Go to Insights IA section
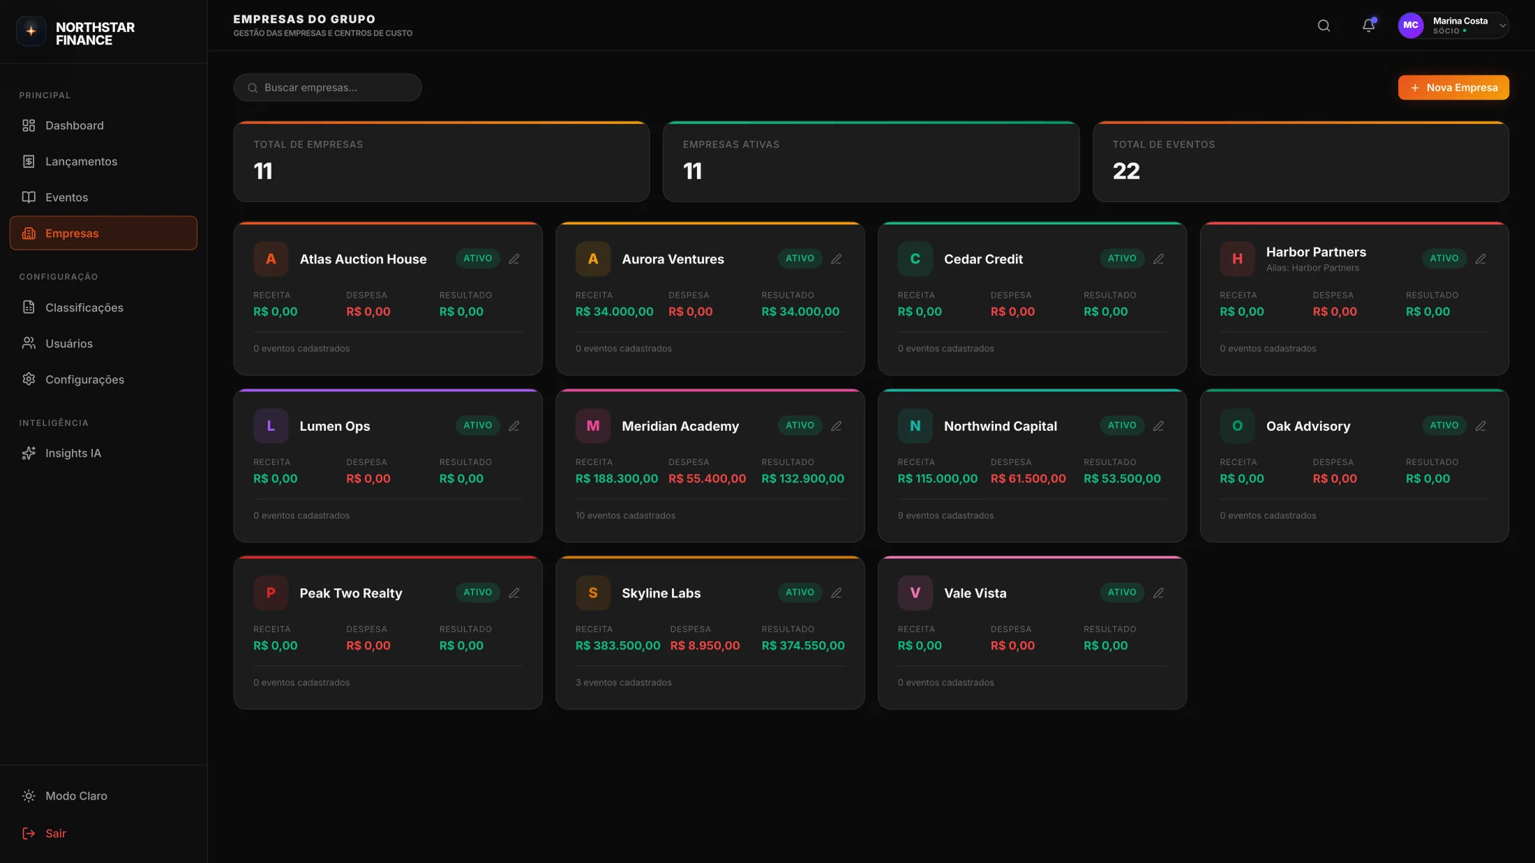This screenshot has height=863, width=1535. point(73,453)
